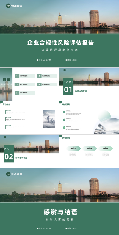Image resolution: width=119 pixels, height=235 pixels.
Task: Click the green 01 block on PART 01 slide
Action: click(68, 86)
